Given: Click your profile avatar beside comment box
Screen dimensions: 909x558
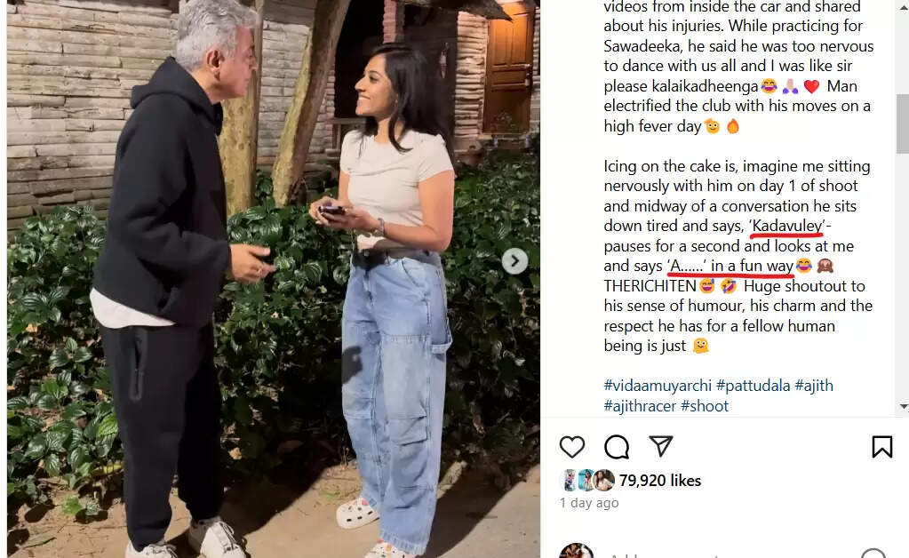Looking at the screenshot, I should 577,551.
